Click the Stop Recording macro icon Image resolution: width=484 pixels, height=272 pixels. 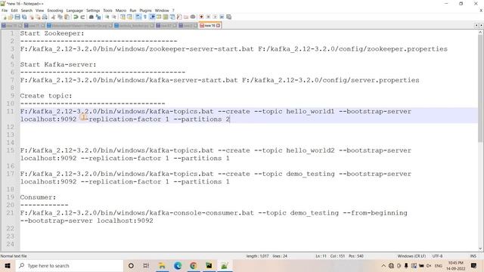tap(208, 17)
